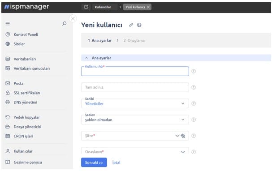Open the Şablon dropdown list

click(135, 120)
